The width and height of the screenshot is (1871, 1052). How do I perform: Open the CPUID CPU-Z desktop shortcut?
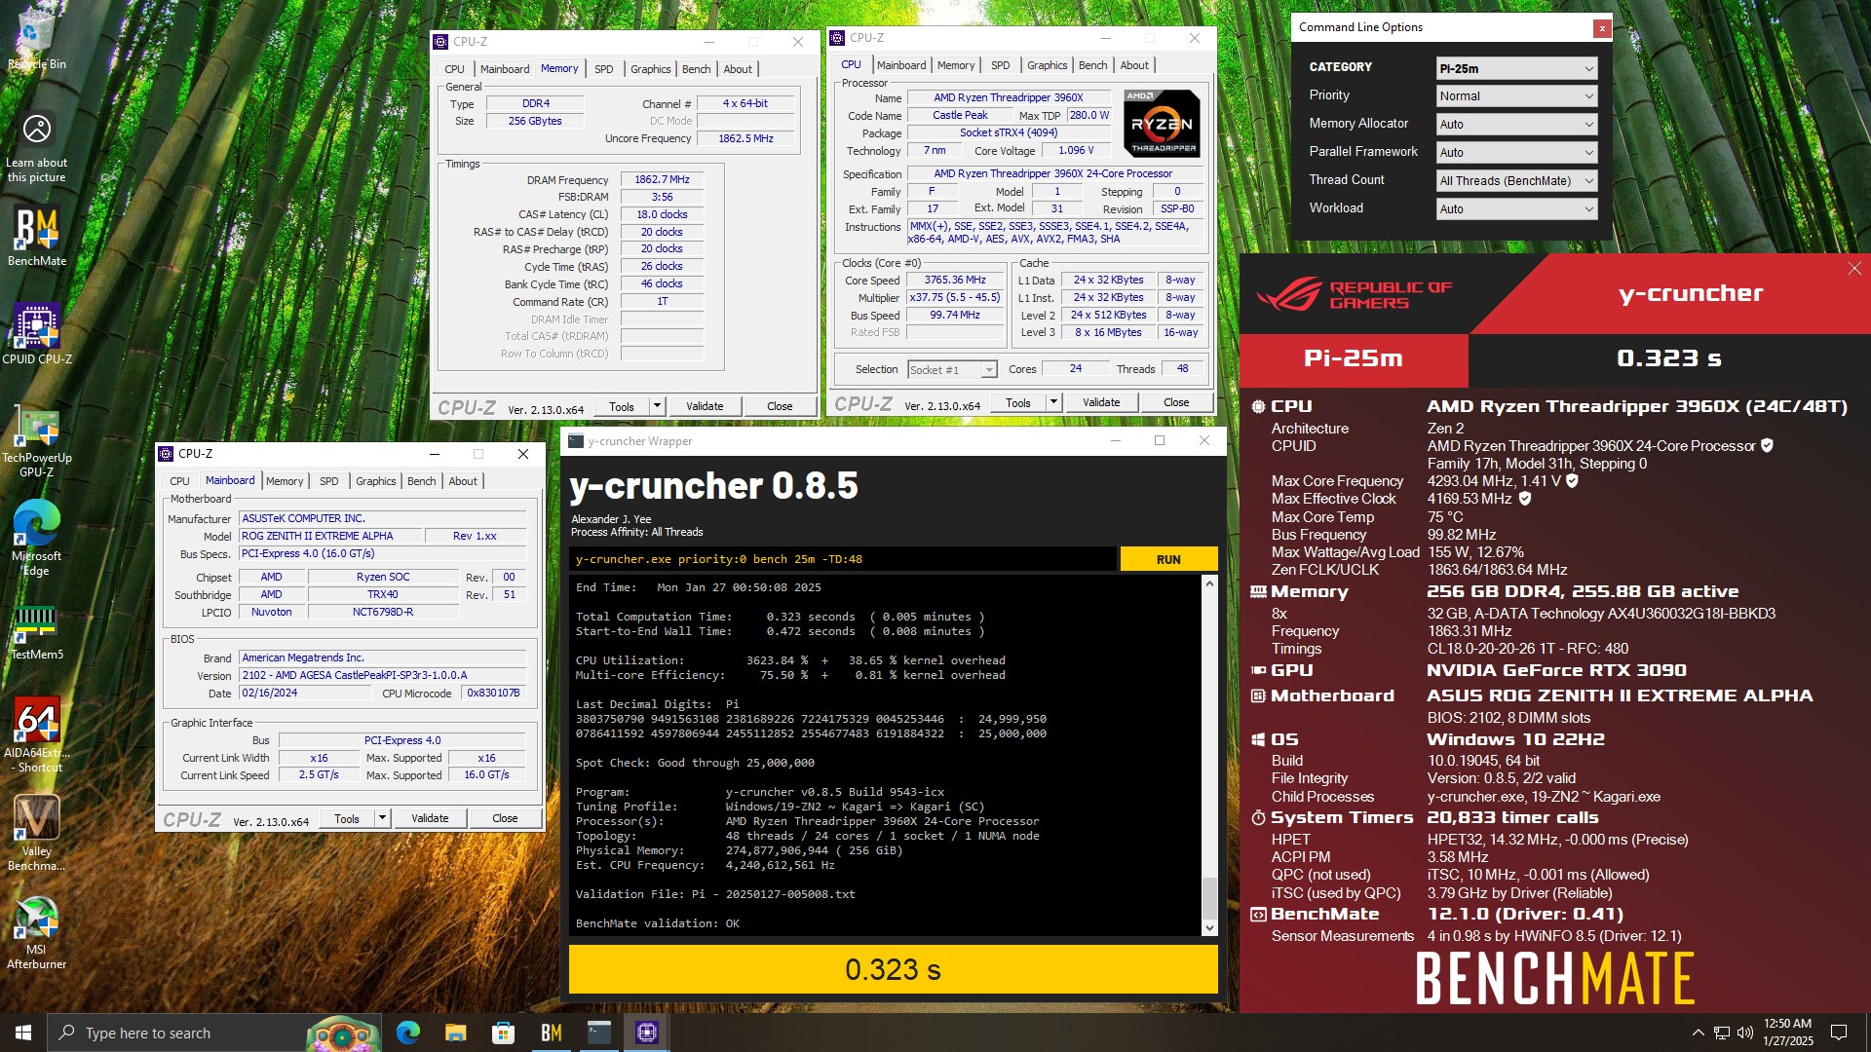(37, 333)
